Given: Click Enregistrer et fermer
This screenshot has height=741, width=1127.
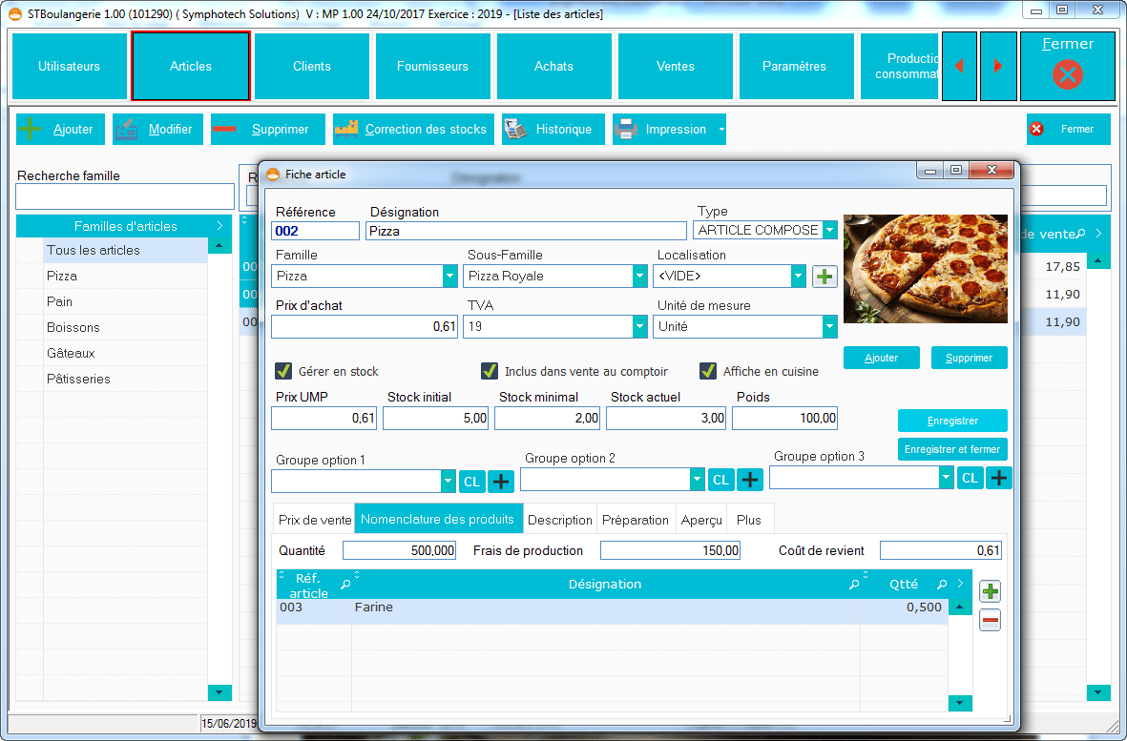Looking at the screenshot, I should pyautogui.click(x=952, y=449).
